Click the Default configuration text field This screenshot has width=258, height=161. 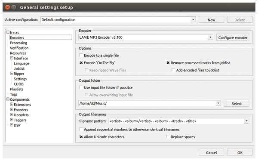116,20
